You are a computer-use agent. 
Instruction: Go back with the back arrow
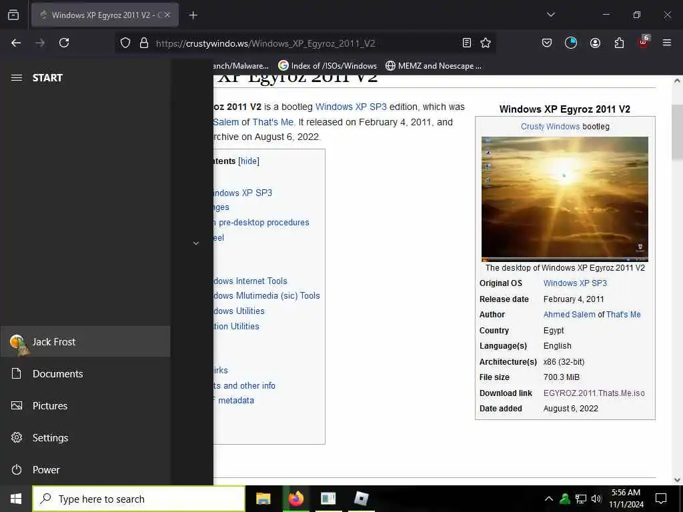click(x=16, y=43)
